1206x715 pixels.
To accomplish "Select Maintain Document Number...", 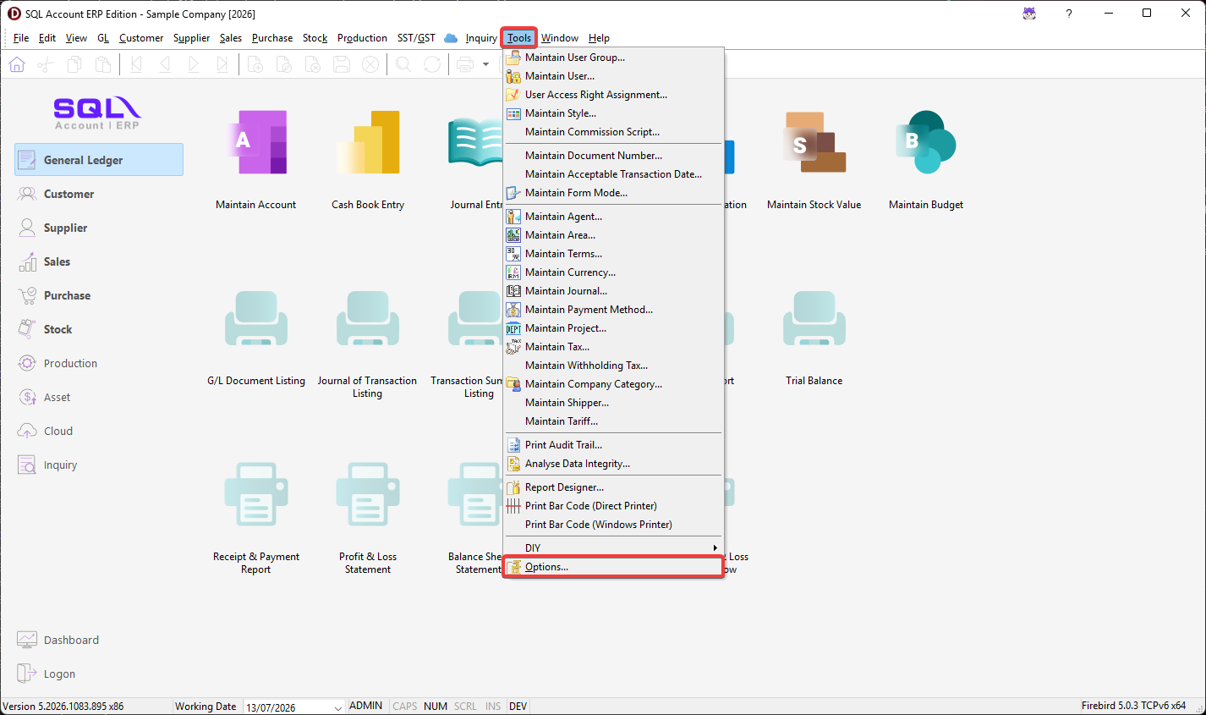I will 613,156.
